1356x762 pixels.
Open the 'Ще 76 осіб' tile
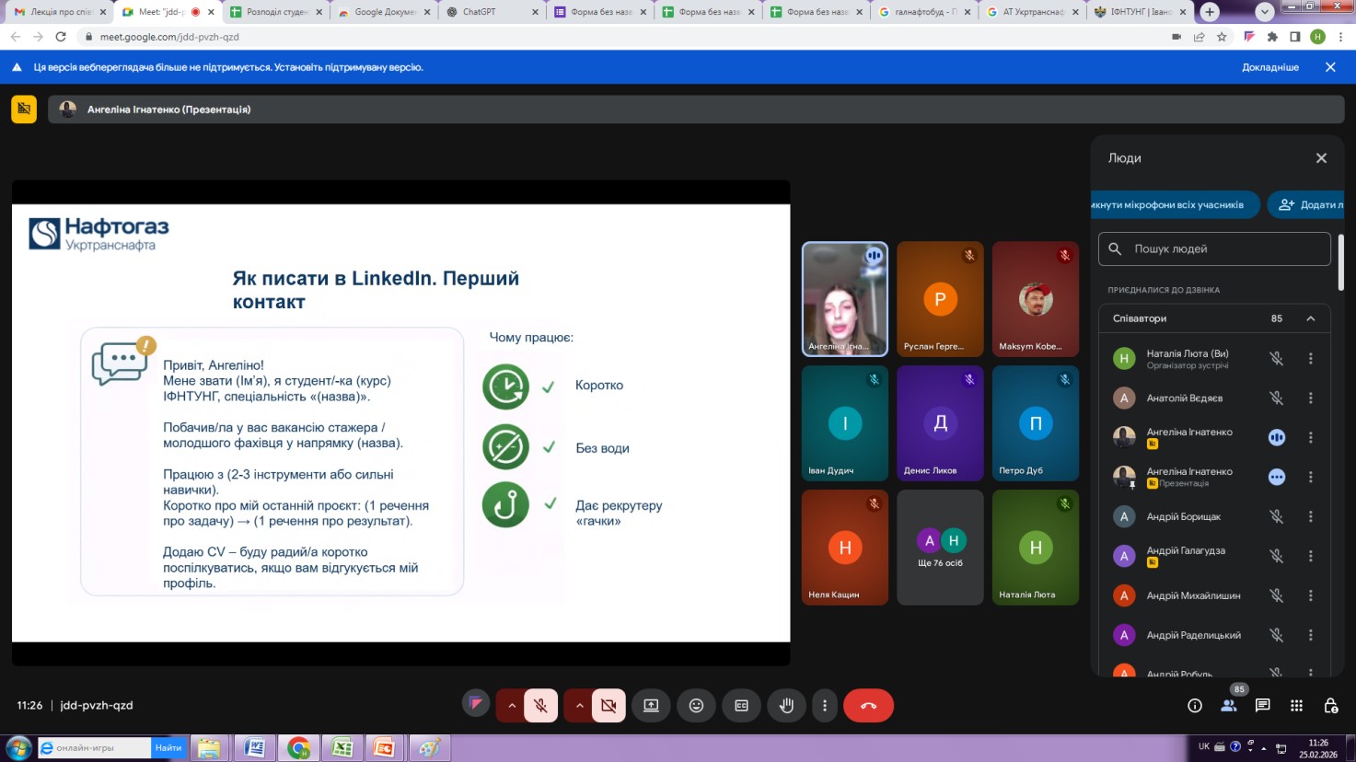pos(940,548)
